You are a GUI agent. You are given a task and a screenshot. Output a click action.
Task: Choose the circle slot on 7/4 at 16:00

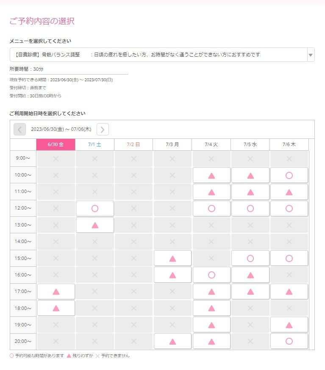pos(211,275)
